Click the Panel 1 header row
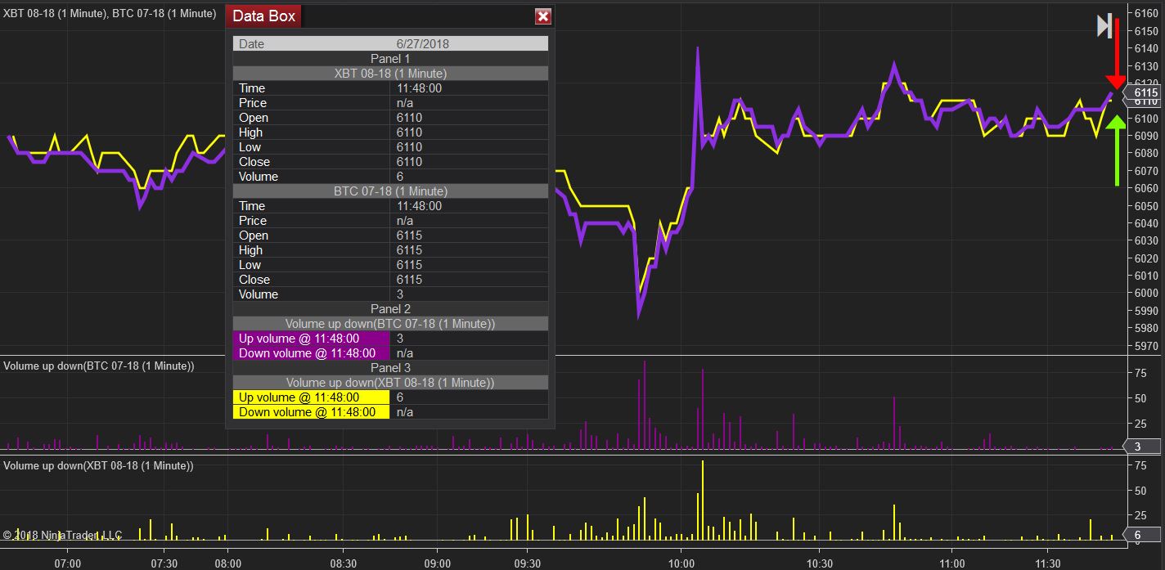This screenshot has width=1165, height=570. [390, 59]
